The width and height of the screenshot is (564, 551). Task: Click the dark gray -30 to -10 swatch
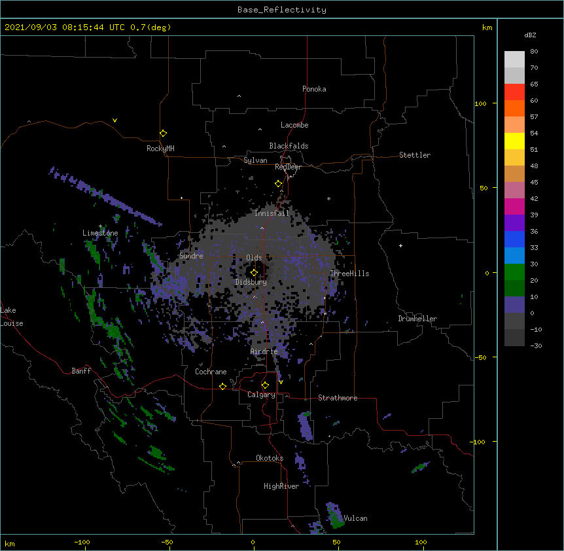coord(514,338)
